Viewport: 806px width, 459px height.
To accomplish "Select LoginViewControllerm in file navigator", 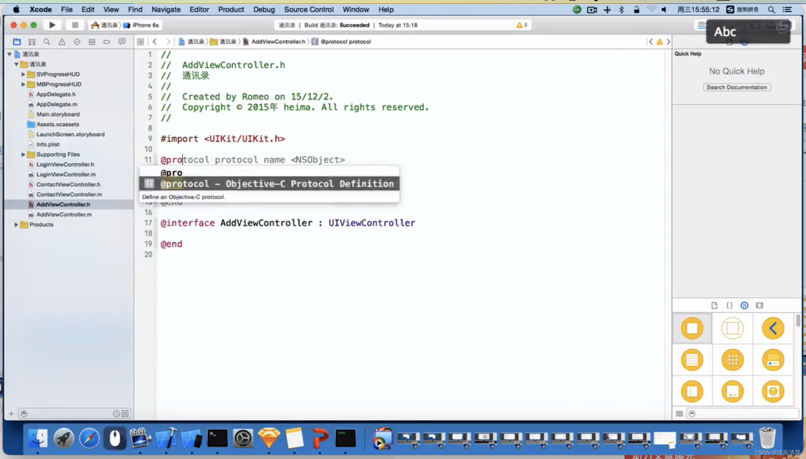I will (66, 174).
